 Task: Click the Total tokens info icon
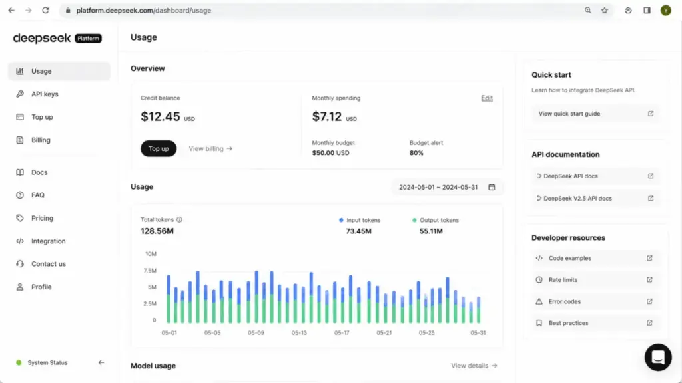coord(179,219)
